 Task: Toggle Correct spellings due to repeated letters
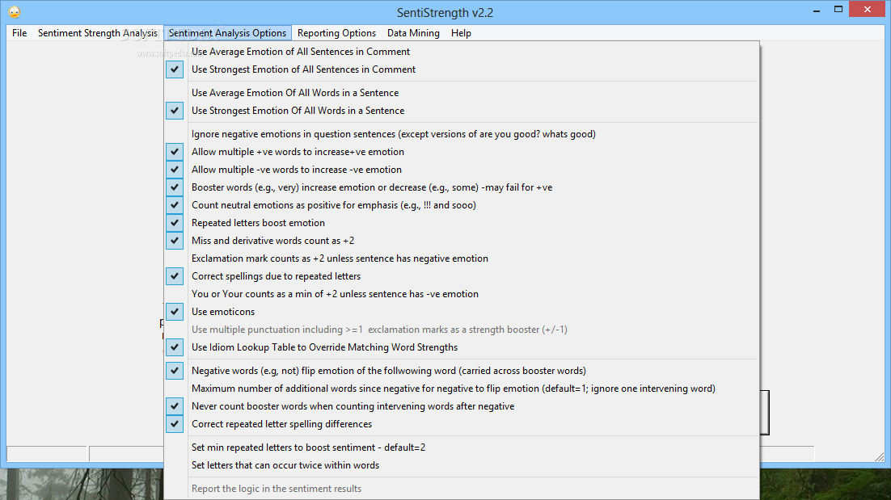(x=462, y=276)
